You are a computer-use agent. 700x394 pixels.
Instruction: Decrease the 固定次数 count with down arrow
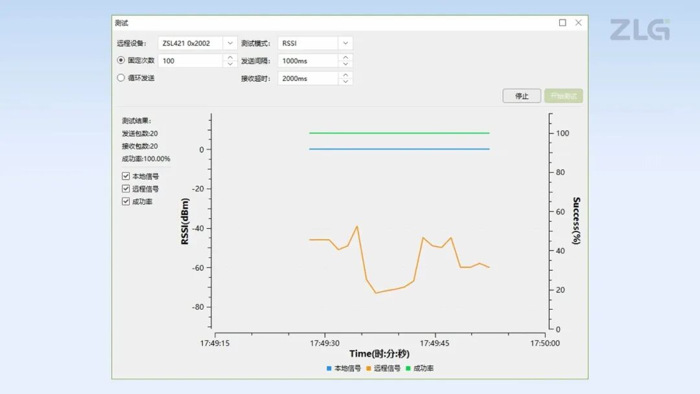coord(230,64)
